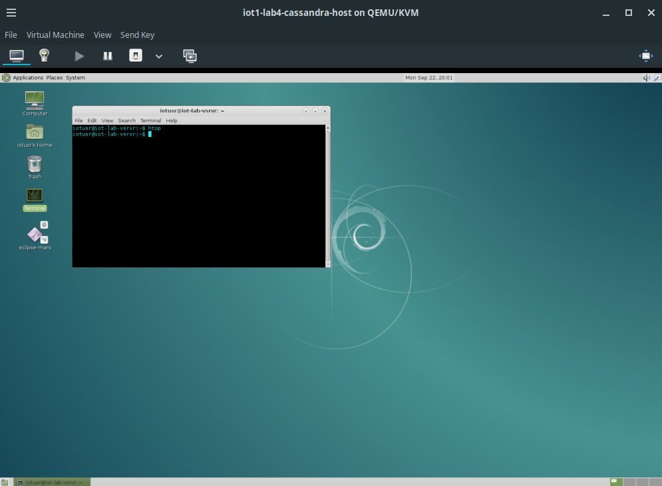The width and height of the screenshot is (662, 486).
Task: Show virtual machine hardware details
Action: coord(44,56)
